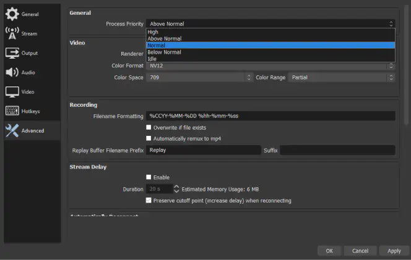411x260 pixels.
Task: Click the General gear icon in sidebar
Action: point(12,14)
